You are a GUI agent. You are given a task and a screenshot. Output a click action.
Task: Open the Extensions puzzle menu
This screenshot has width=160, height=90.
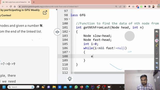(145, 6)
